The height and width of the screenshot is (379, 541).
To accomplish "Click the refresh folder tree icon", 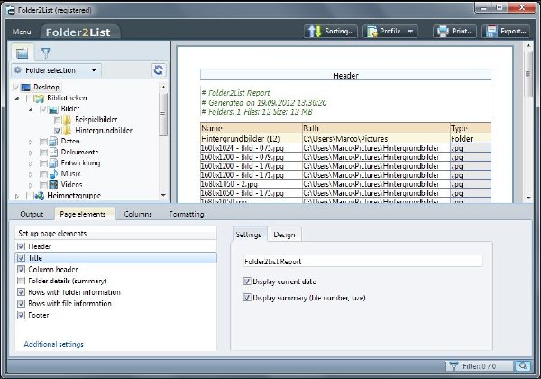I will [159, 70].
